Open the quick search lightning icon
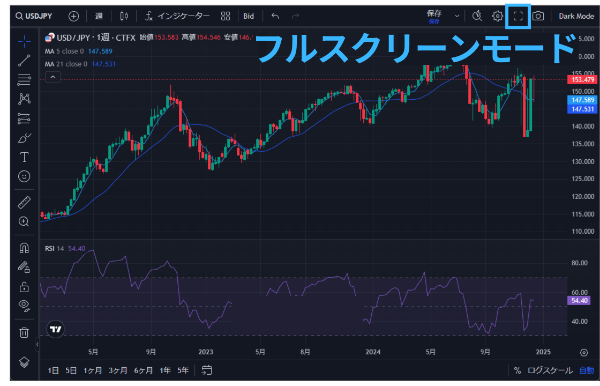 [x=477, y=16]
